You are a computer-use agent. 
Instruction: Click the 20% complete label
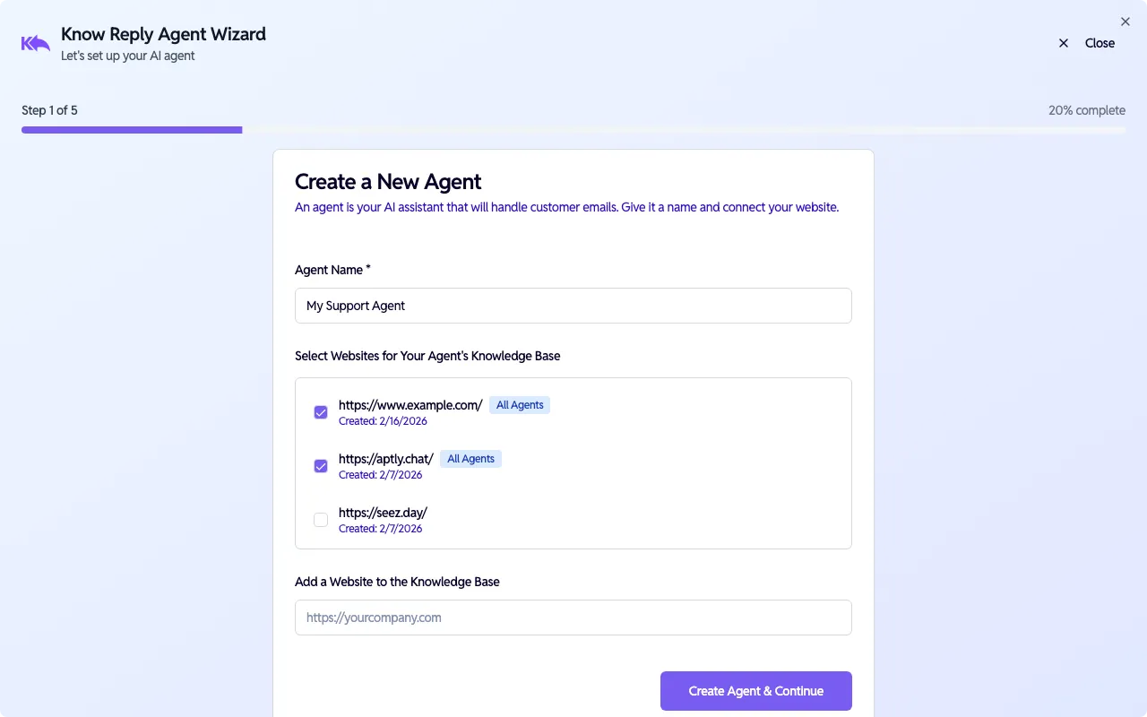point(1086,109)
